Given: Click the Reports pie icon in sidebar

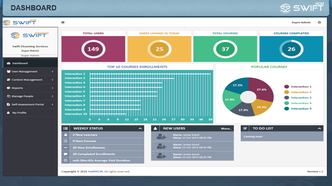Looking at the screenshot, I should pos(8,88).
